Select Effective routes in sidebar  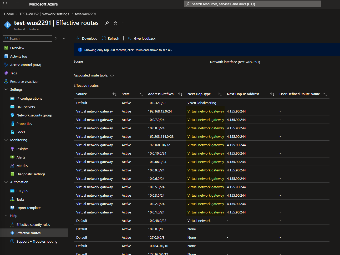click(x=34, y=233)
